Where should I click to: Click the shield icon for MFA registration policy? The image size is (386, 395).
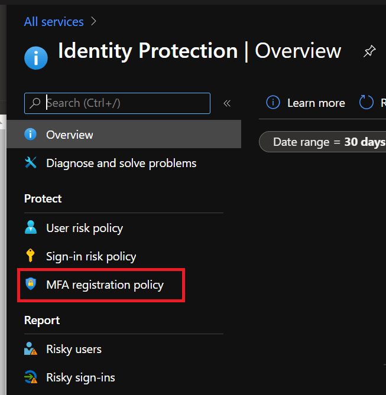pos(31,285)
